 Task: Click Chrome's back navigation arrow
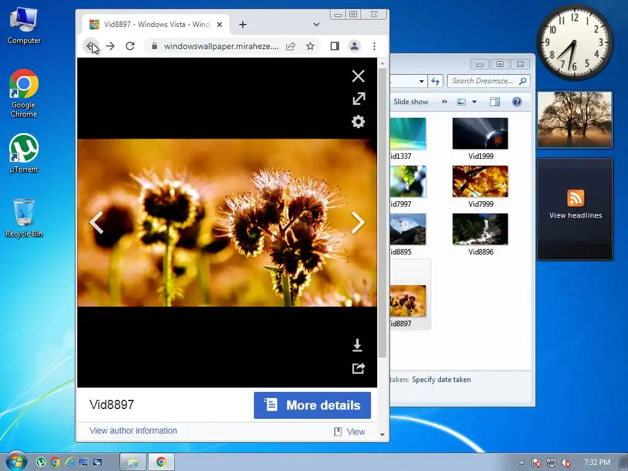point(91,46)
